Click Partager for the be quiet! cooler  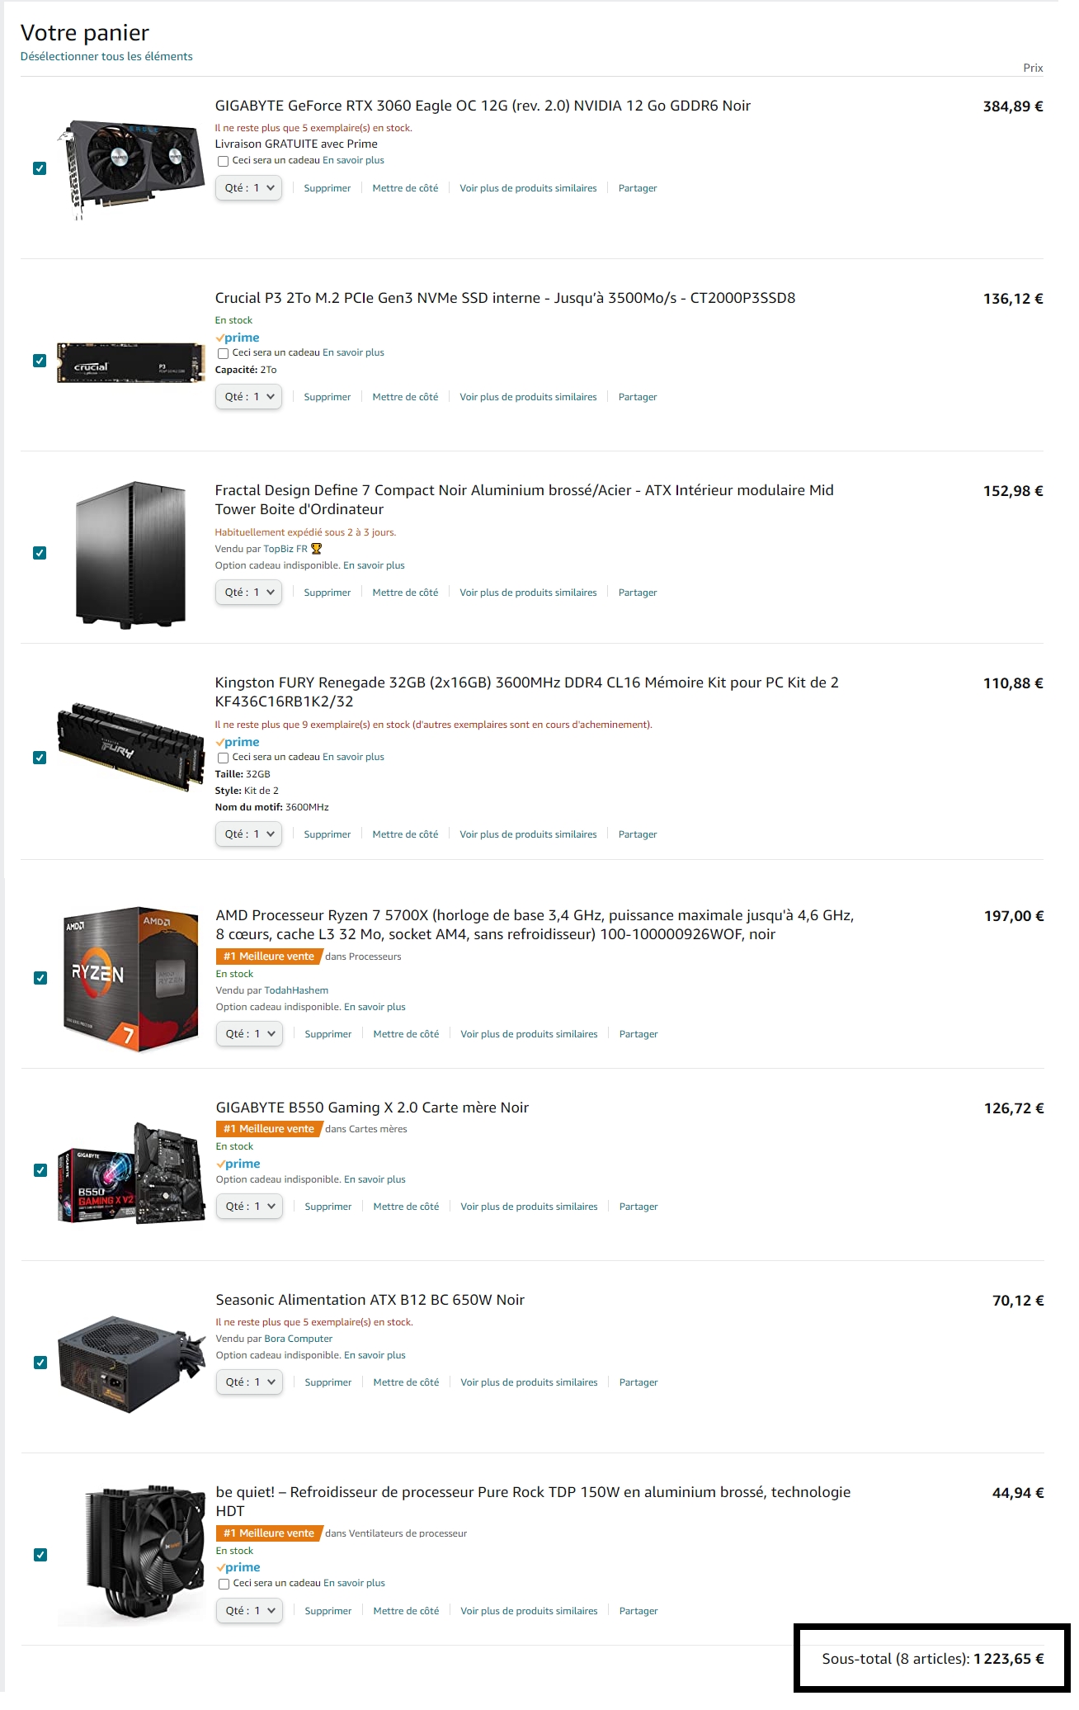tap(638, 1611)
